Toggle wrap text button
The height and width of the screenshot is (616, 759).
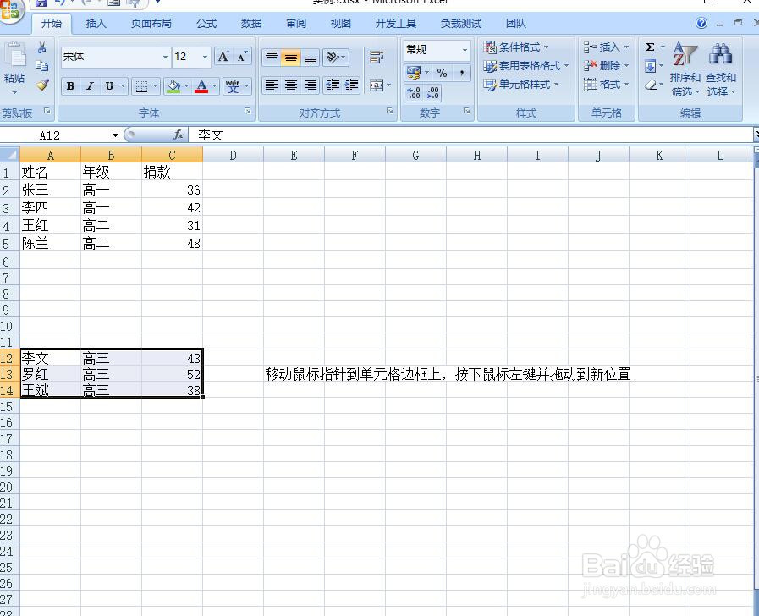(x=377, y=57)
